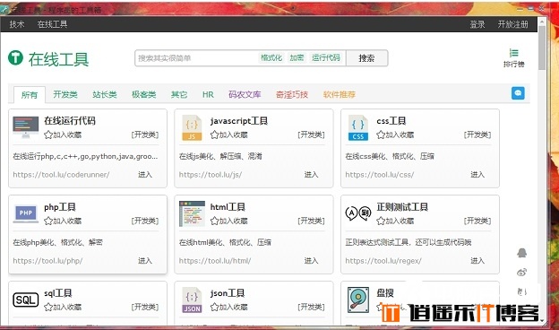This screenshot has width=559, height=330.
Task: Click the 正则测试工具 card title
Action: [x=402, y=207]
